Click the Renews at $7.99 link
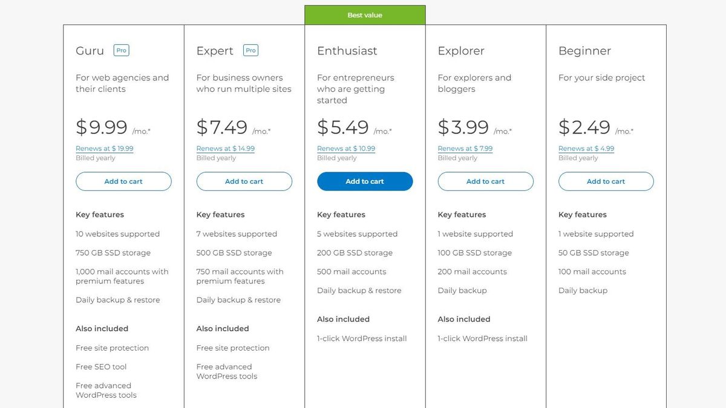The height and width of the screenshot is (408, 726). click(x=465, y=148)
